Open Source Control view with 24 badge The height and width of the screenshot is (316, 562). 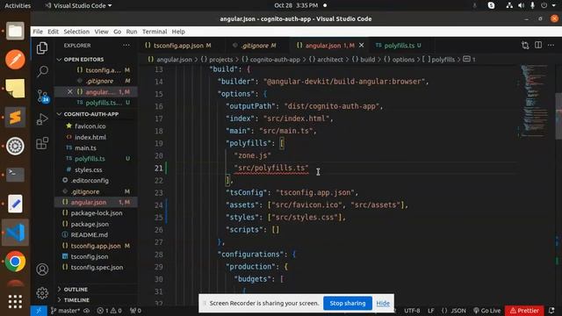pyautogui.click(x=42, y=97)
